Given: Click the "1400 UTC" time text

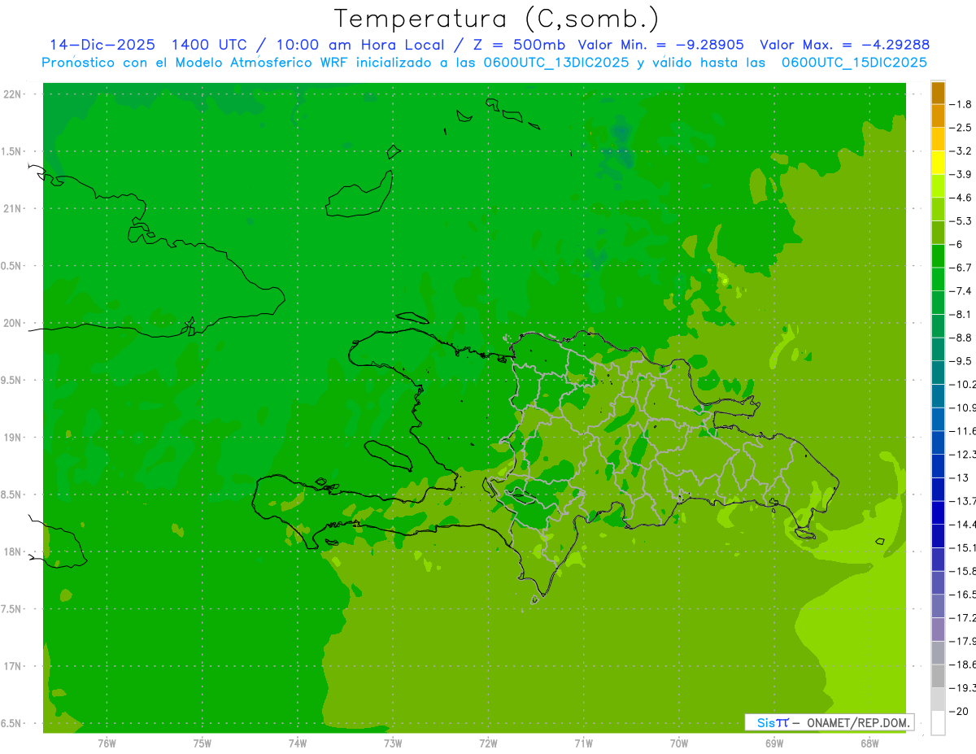Looking at the screenshot, I should (209, 45).
